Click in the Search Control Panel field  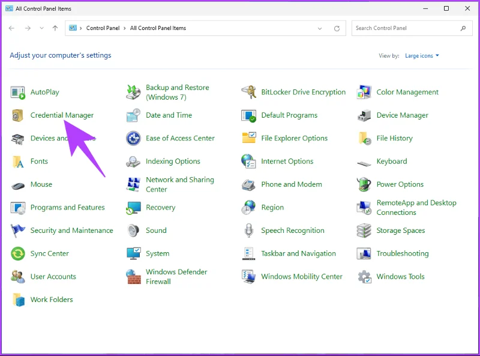tap(412, 28)
